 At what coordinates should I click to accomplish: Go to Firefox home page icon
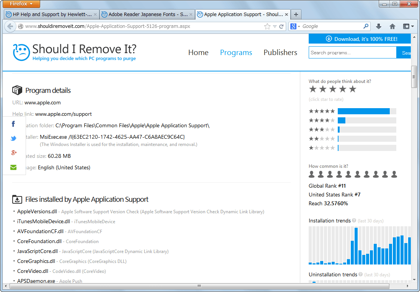tap(392, 26)
